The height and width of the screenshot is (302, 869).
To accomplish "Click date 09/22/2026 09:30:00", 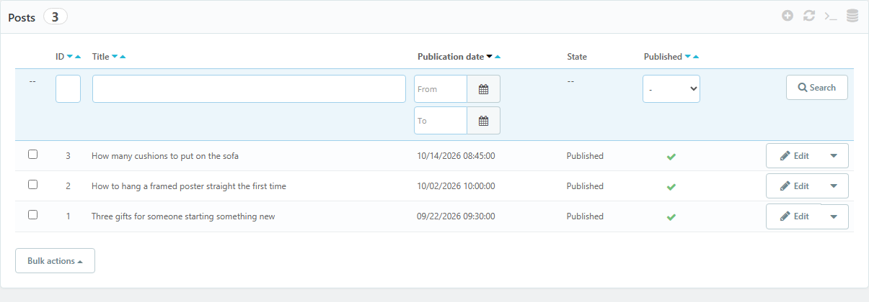I will [x=456, y=216].
